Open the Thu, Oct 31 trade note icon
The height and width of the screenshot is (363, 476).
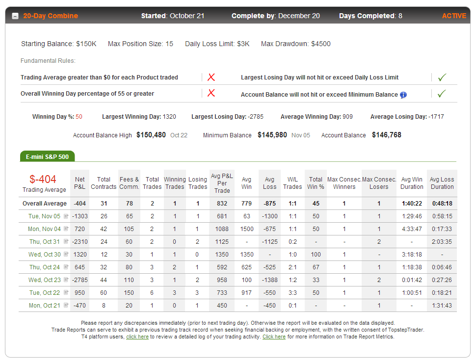(x=66, y=241)
